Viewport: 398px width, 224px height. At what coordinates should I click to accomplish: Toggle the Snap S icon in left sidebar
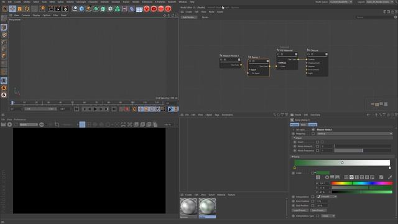pos(4,80)
